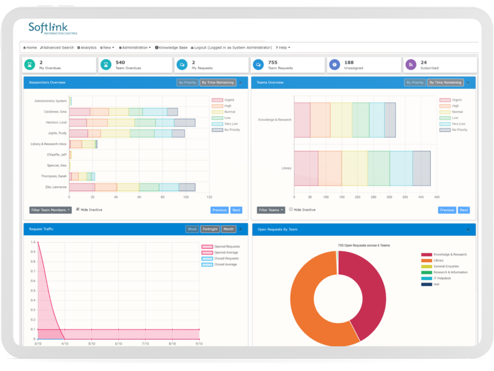Viewport: 494px width, 371px height.
Task: Click the Team Overdues hourglass icon
Action: point(106,65)
